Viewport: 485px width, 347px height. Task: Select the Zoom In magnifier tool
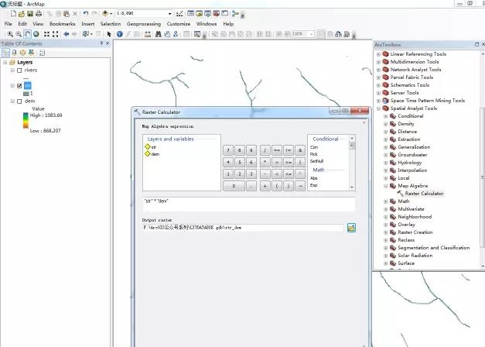pos(10,34)
